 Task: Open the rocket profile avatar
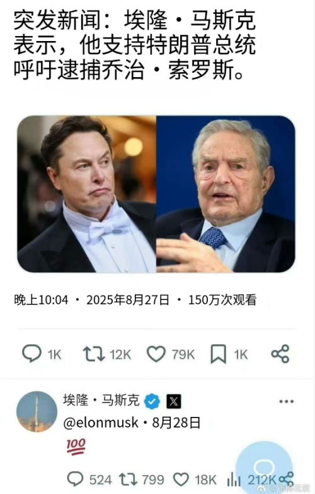tap(37, 412)
